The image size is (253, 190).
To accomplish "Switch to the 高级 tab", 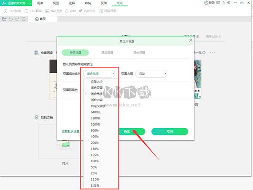I will coord(120,3).
